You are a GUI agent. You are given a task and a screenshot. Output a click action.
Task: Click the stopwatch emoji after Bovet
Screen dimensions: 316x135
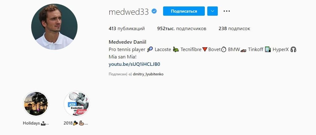coord(224,49)
